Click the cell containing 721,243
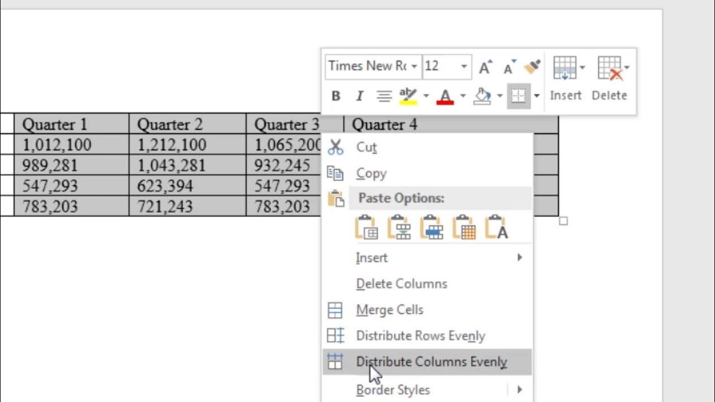This screenshot has height=402, width=715. (188, 207)
